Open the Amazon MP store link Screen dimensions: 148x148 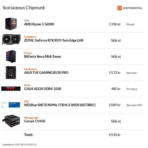(134, 105)
